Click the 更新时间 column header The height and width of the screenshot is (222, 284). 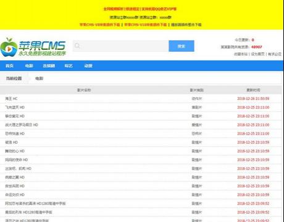(x=253, y=90)
